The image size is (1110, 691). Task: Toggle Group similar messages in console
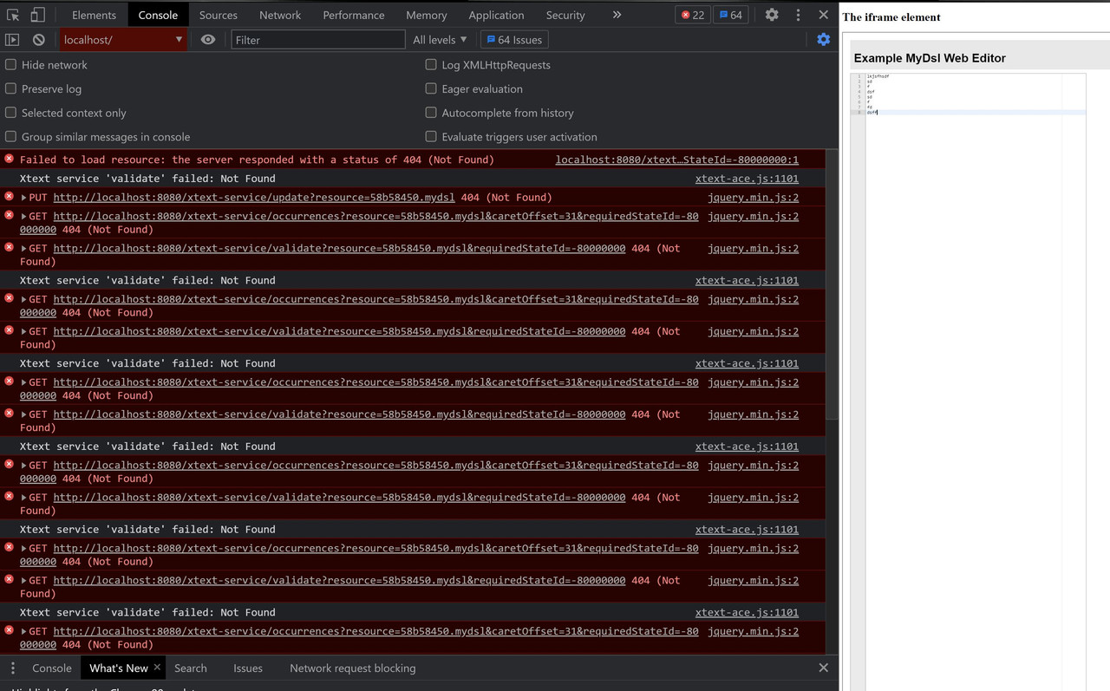(x=11, y=136)
